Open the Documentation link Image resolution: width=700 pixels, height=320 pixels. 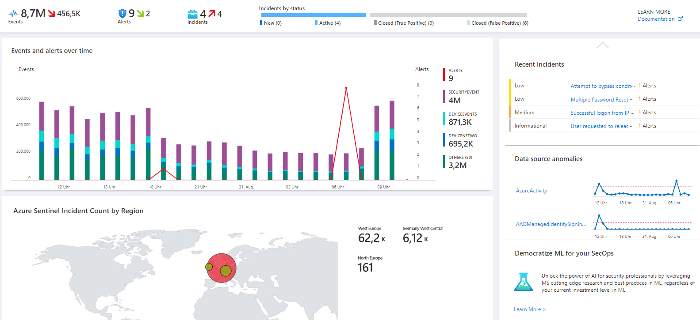tap(656, 19)
